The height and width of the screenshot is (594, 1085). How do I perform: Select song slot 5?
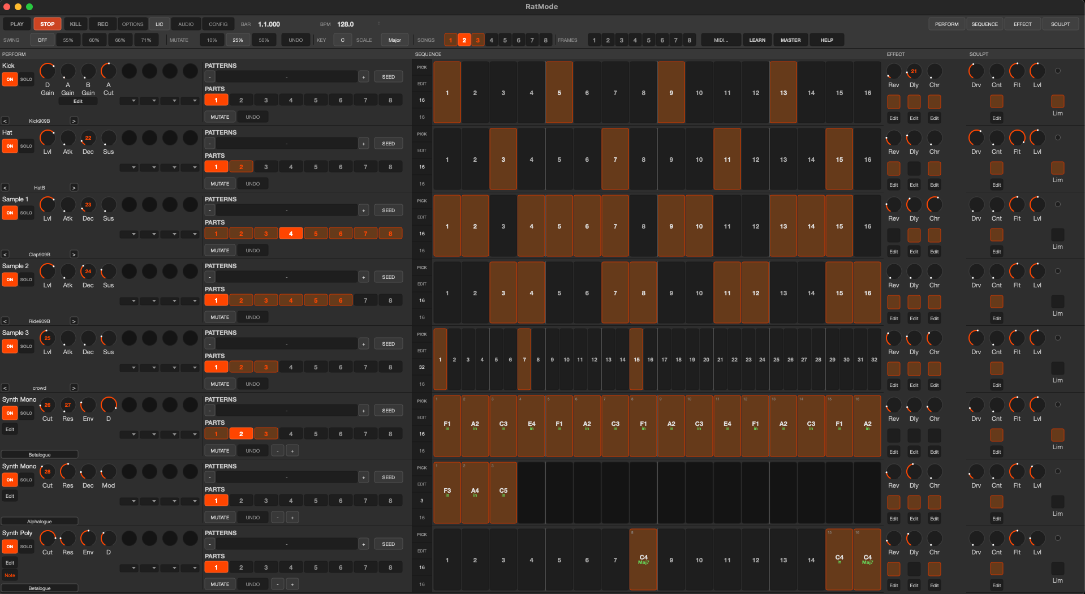[x=505, y=40]
